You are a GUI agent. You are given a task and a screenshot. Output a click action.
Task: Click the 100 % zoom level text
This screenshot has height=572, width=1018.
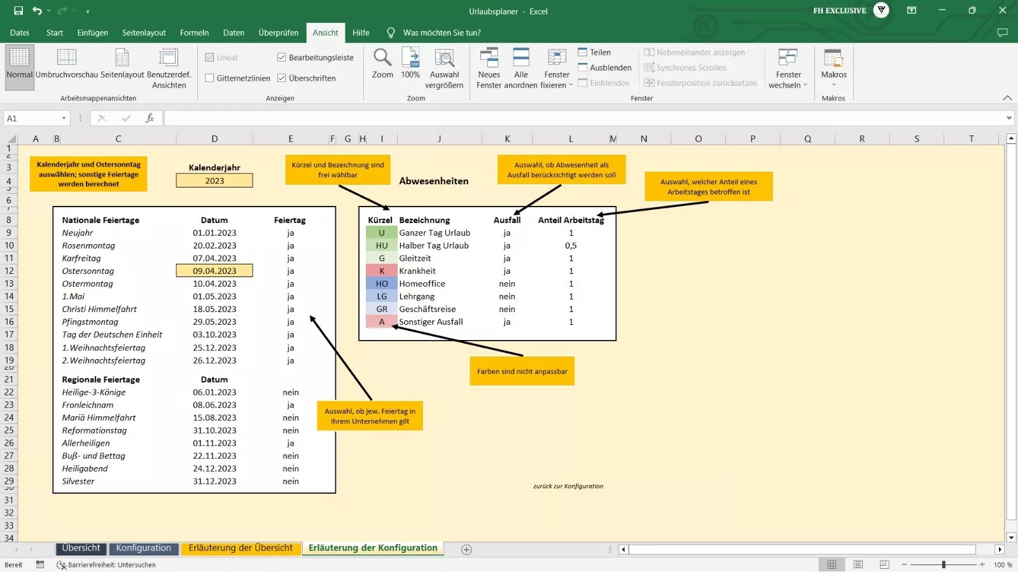[1003, 565]
